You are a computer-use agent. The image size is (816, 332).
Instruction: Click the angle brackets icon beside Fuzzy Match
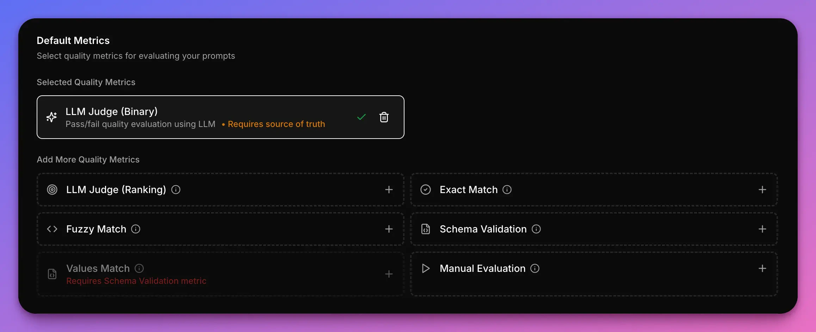click(52, 229)
